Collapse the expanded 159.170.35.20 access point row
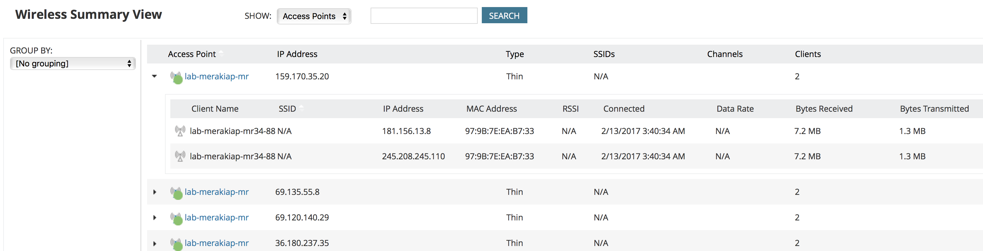The image size is (983, 251). 154,76
